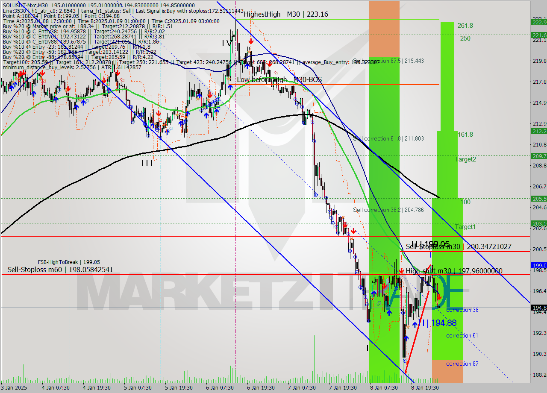The height and width of the screenshot is (393, 547).
Task: Select the 250 Fibonacci level label
Action: click(465, 38)
